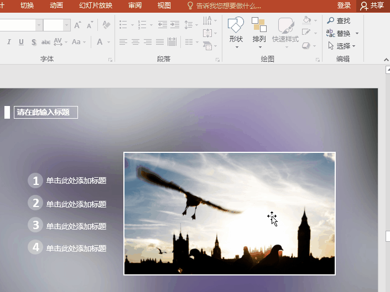
Task: Apply the shape outline pen
Action: (306, 32)
